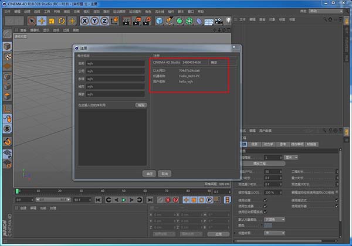352x246 pixels.
Task: Open the floor/environment objects icon
Action: pos(209,21)
